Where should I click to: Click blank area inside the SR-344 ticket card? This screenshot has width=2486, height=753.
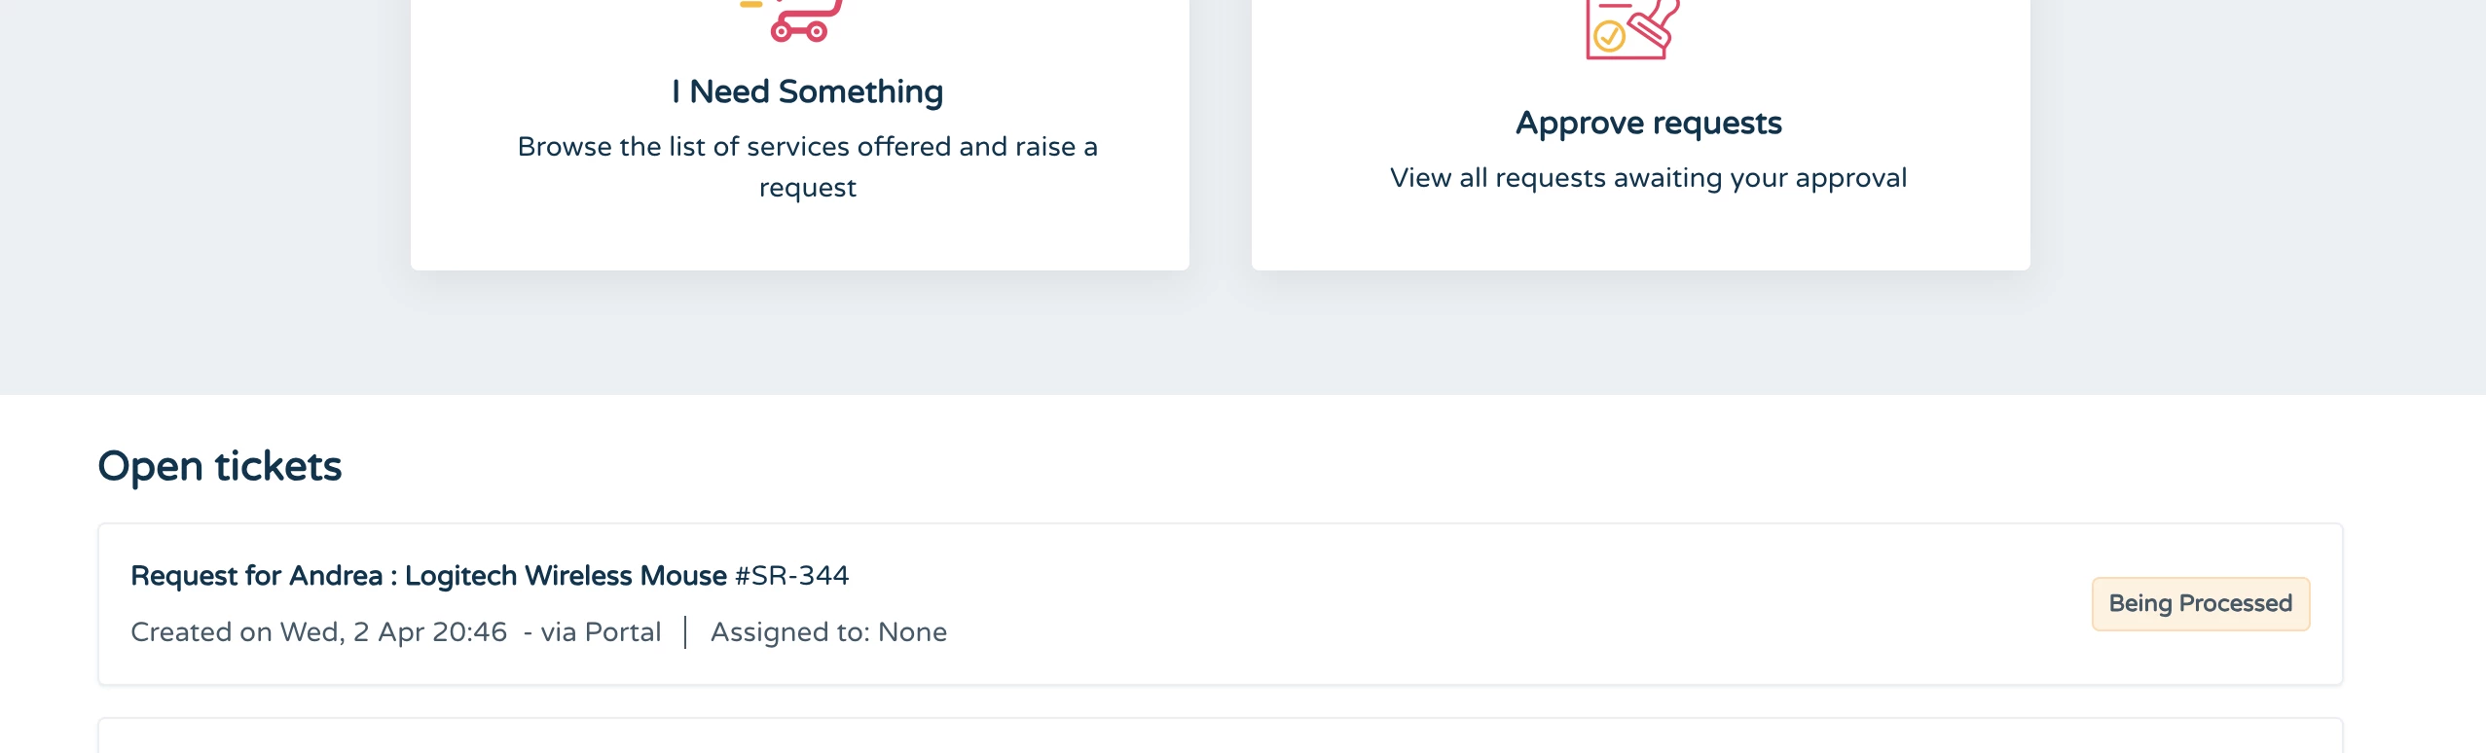1460,603
